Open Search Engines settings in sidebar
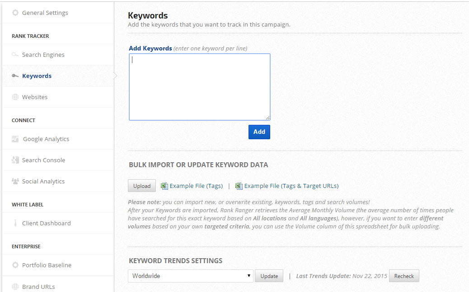The width and height of the screenshot is (469, 292). point(43,55)
